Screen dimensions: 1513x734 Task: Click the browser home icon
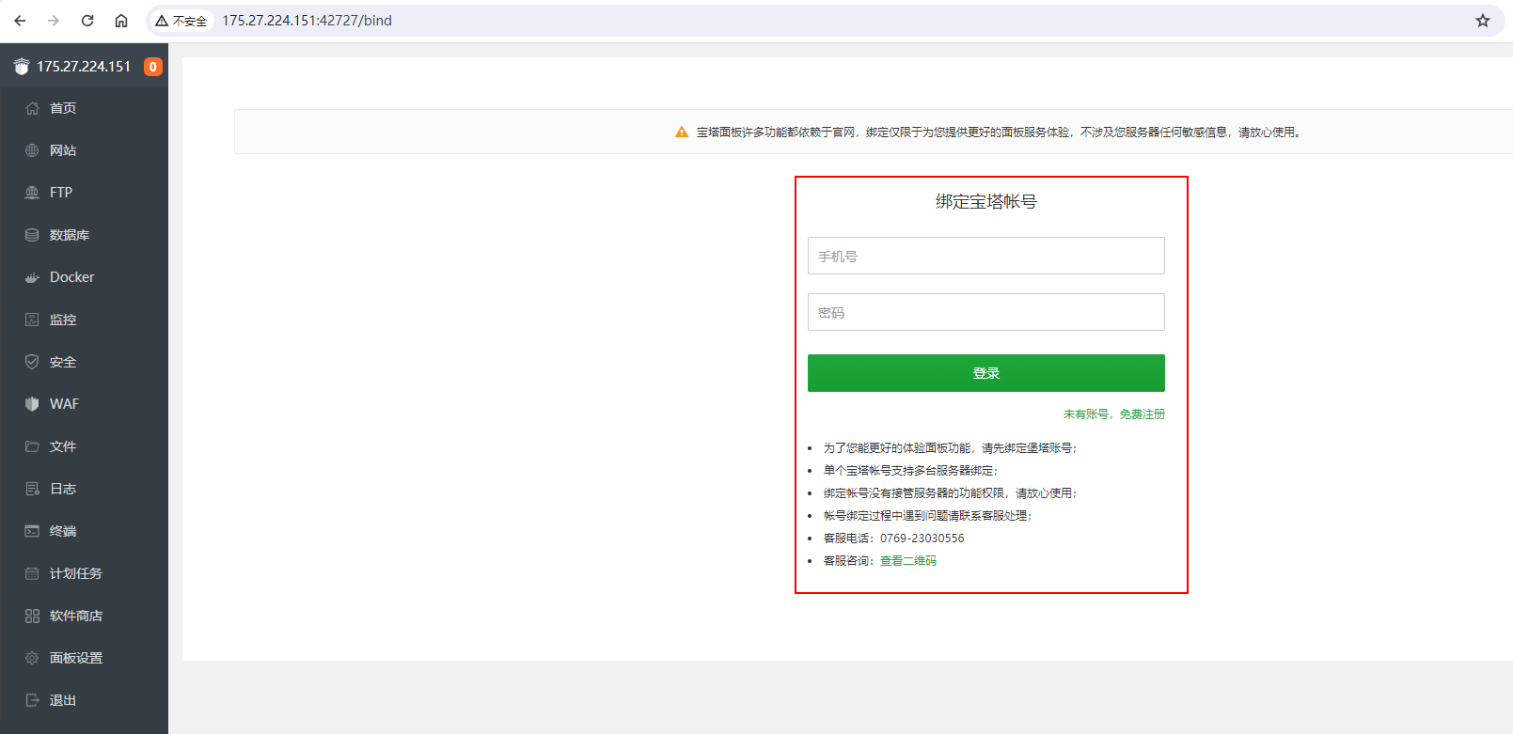121,21
